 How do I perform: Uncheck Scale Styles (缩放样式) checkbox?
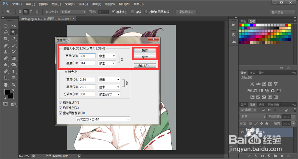pyautogui.click(x=60, y=103)
